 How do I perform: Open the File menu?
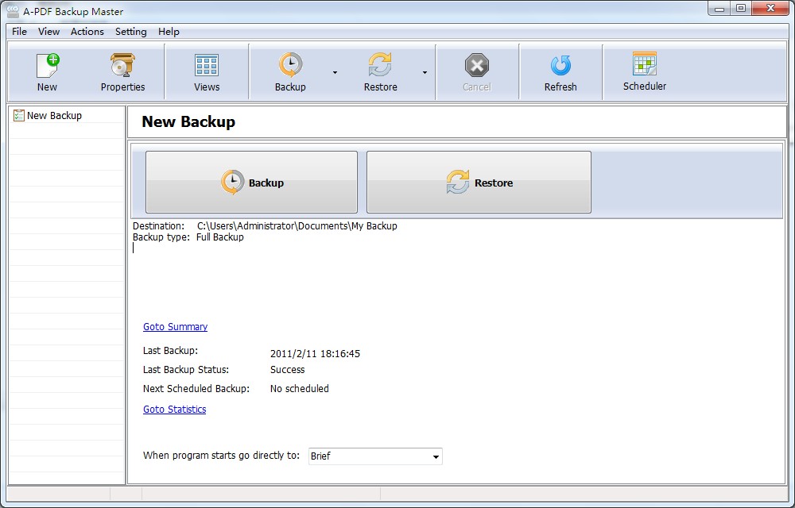pos(19,32)
